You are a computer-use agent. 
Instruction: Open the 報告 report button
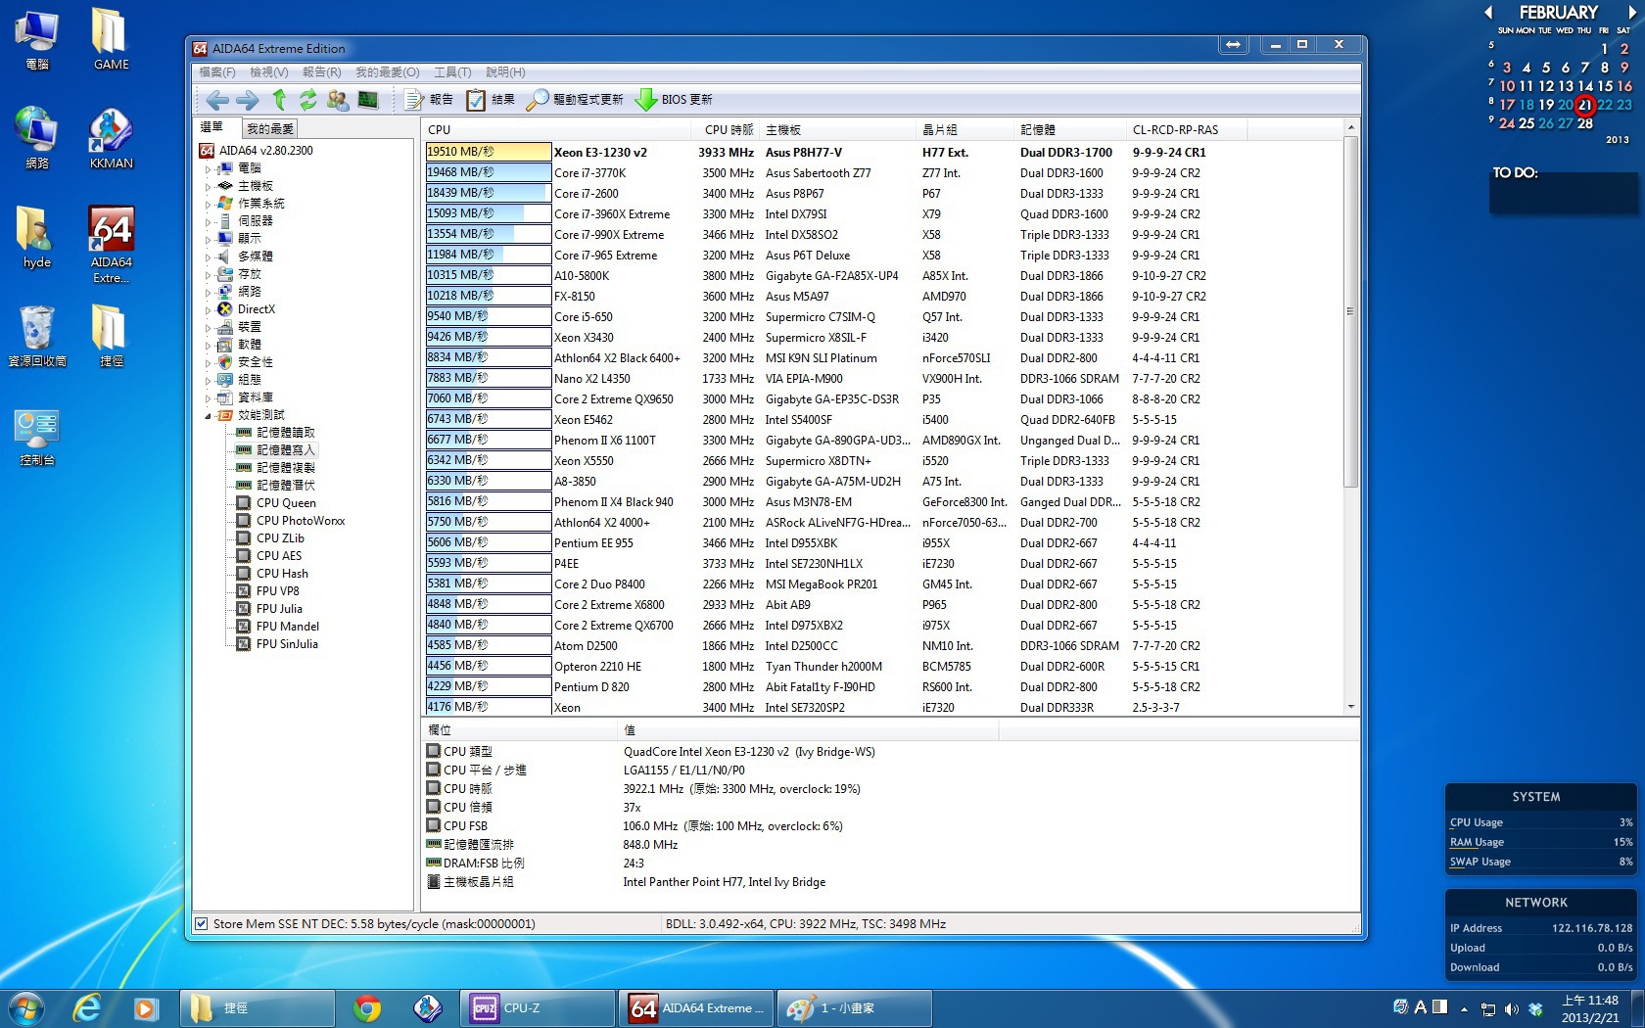429,100
